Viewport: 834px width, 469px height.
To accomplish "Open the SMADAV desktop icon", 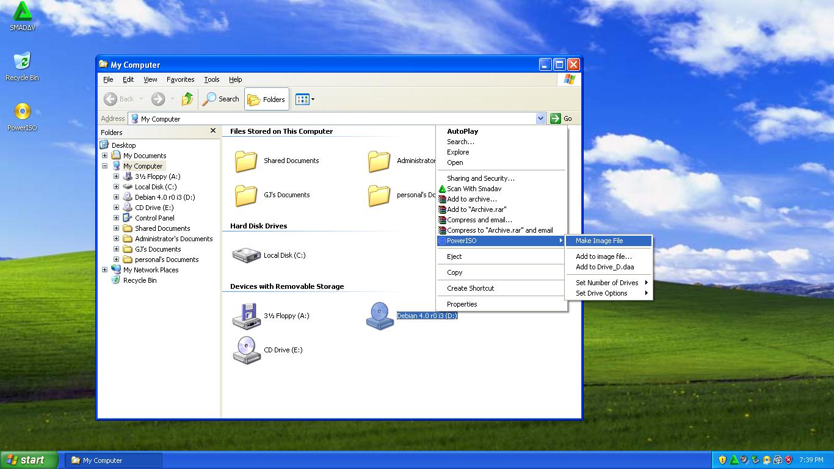I will click(22, 16).
